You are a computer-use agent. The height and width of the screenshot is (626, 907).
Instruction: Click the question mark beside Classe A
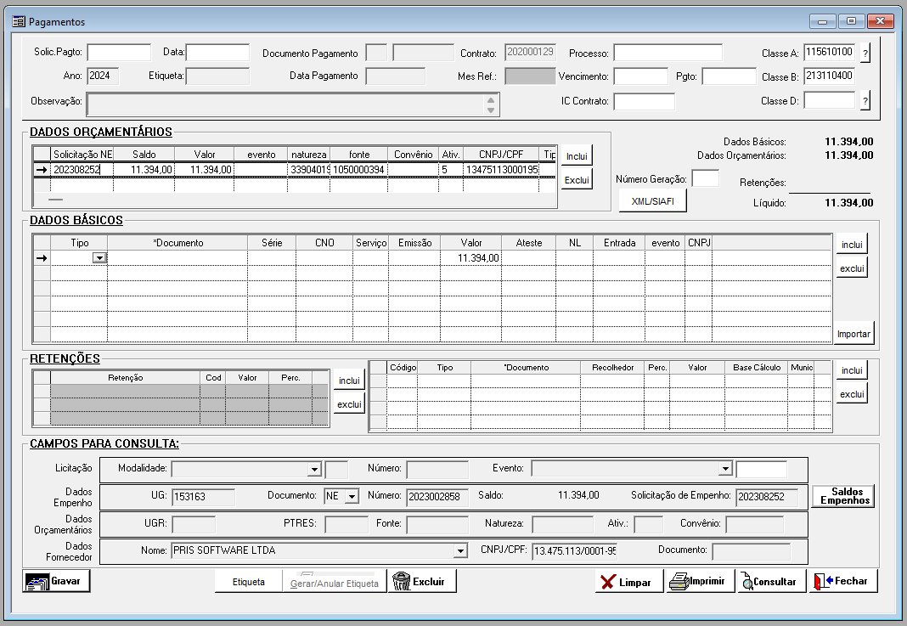(865, 54)
